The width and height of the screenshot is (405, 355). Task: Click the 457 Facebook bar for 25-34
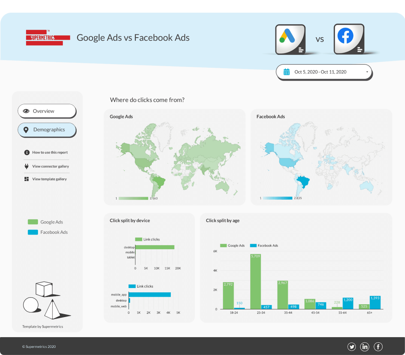tap(267, 307)
